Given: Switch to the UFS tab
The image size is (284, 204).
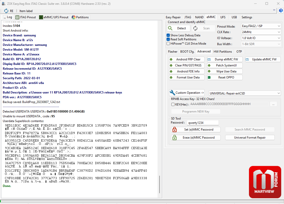Looking at the screenshot, I should 223,17.
